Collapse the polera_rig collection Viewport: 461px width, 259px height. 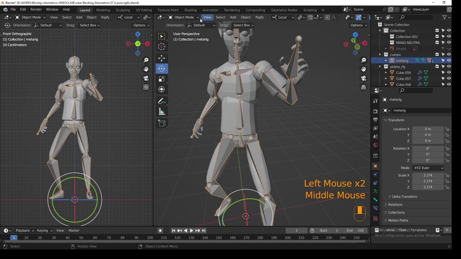[x=380, y=67]
